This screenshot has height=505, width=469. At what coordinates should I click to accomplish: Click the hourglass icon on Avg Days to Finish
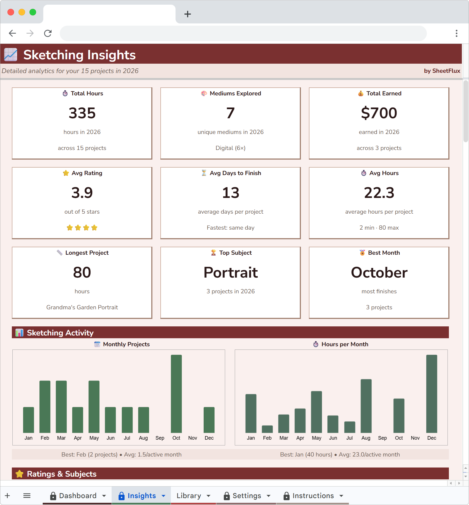click(204, 173)
